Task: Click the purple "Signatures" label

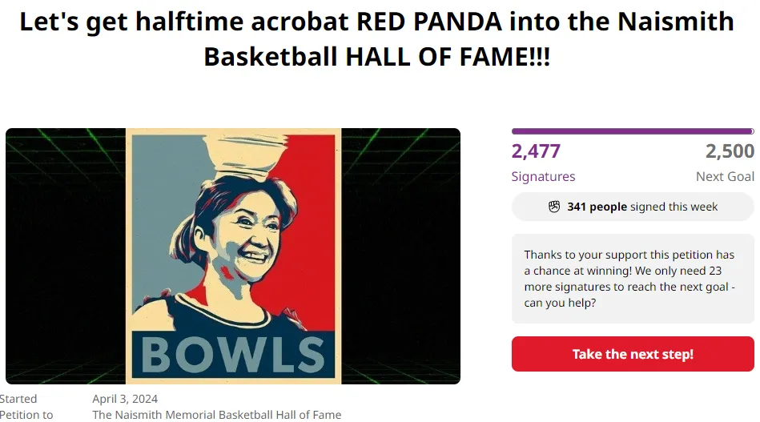Action: [x=543, y=176]
